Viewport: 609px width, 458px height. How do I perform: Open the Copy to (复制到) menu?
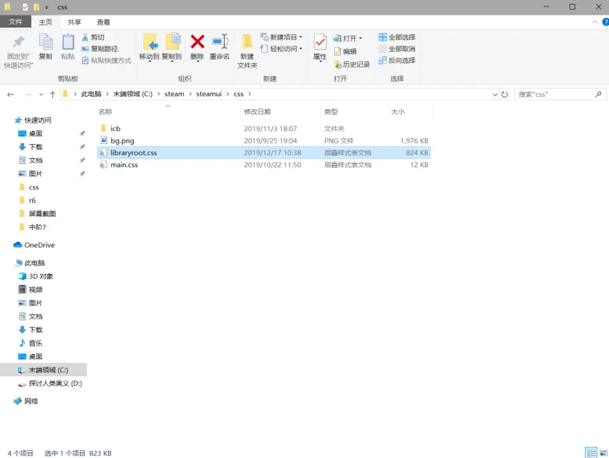pos(172,48)
